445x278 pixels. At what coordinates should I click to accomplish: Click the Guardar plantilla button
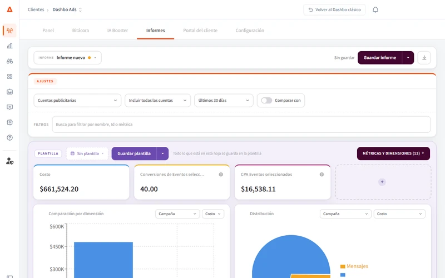point(134,153)
